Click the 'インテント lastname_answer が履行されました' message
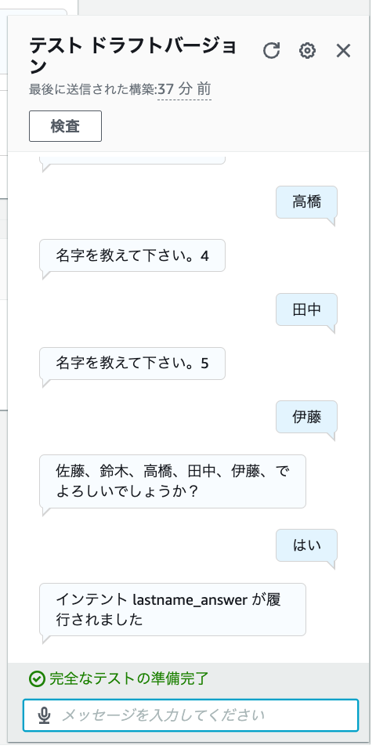The image size is (376, 749). (x=172, y=610)
